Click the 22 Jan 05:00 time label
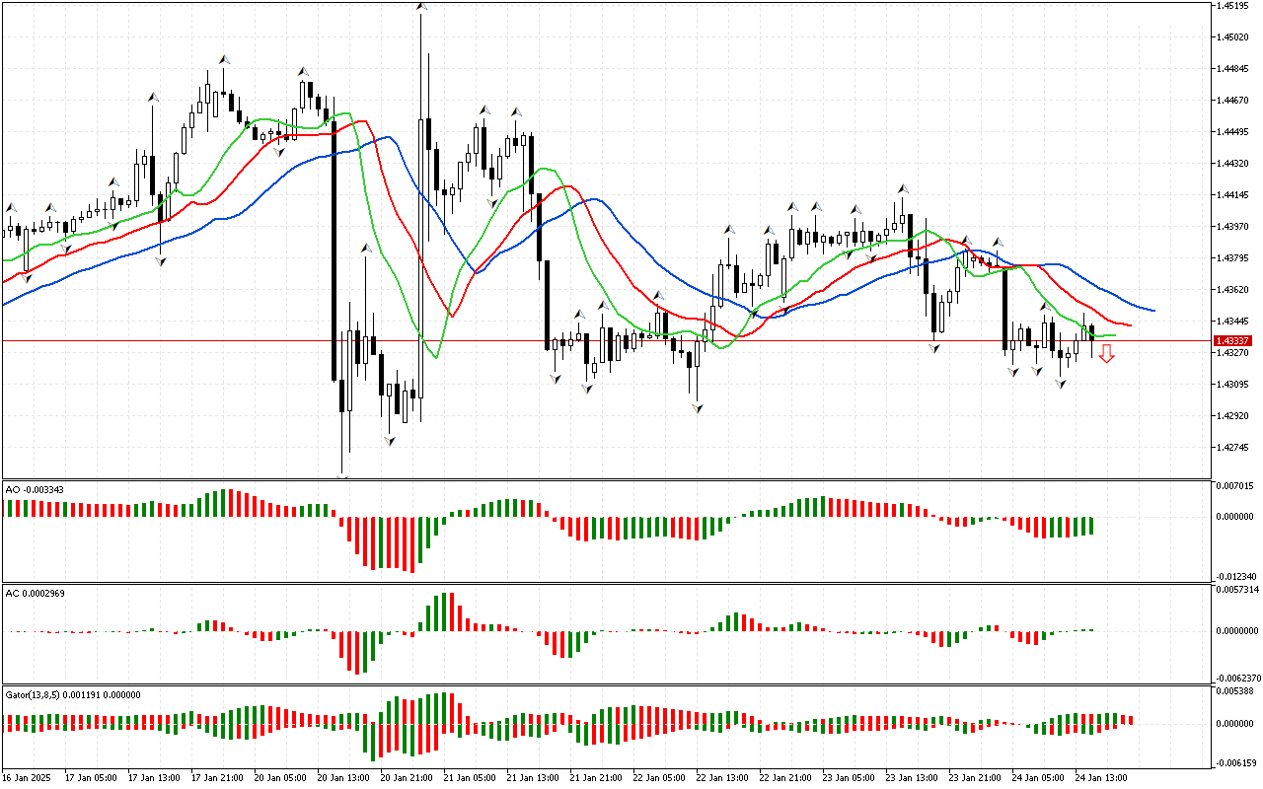 pos(660,777)
